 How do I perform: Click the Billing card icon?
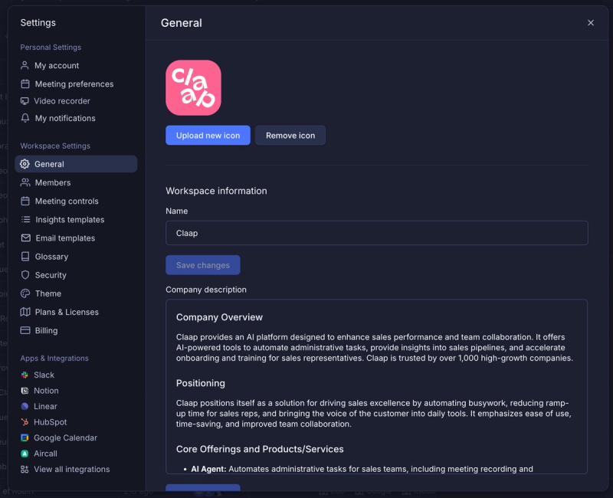click(25, 330)
